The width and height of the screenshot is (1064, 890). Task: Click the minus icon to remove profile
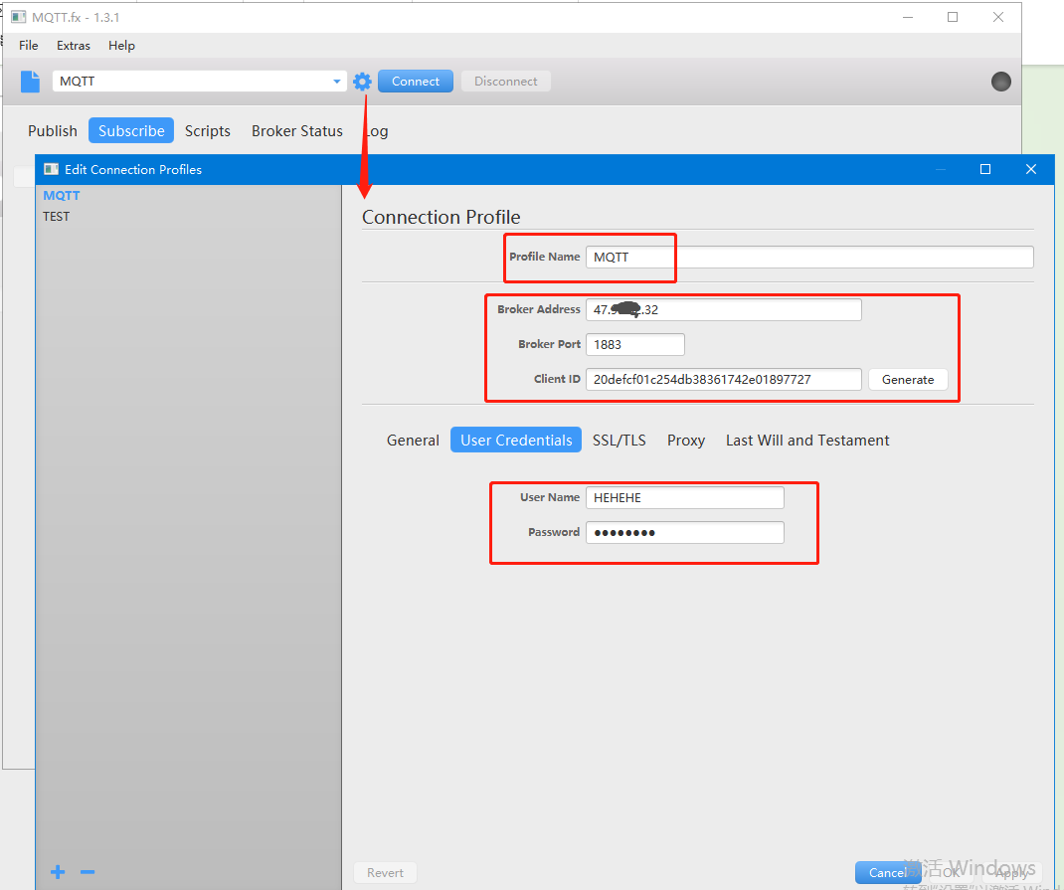(88, 872)
